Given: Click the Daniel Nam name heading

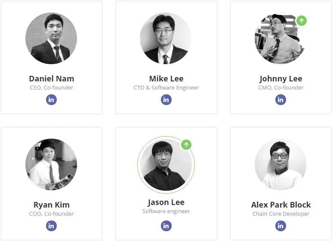Looking at the screenshot, I should 52,79.
